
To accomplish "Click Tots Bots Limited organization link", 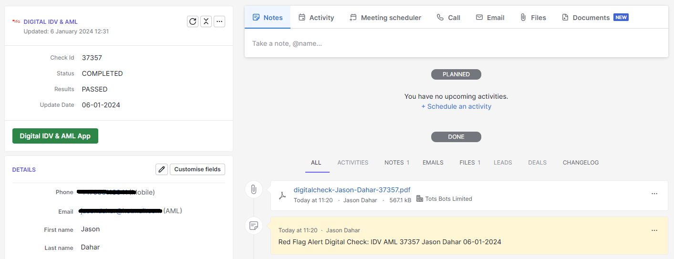I will 448,199.
